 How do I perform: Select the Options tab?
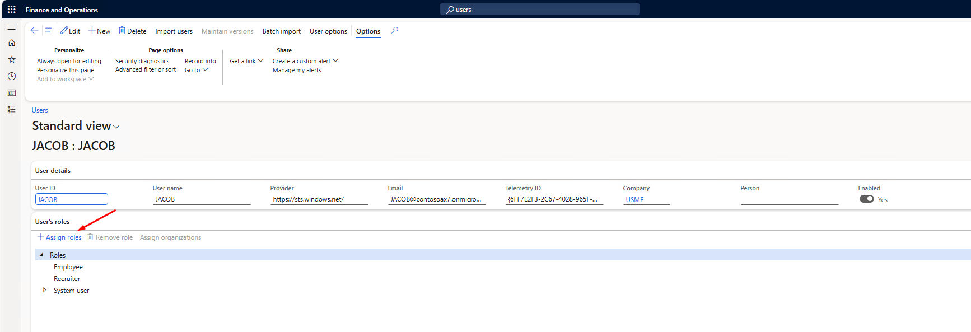[368, 31]
